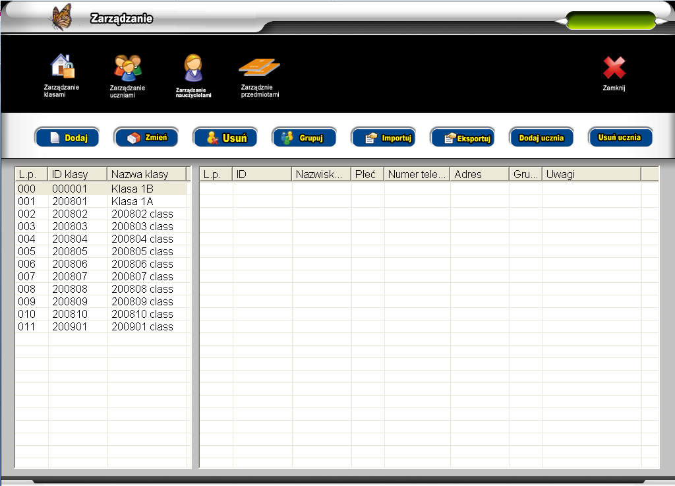Image resolution: width=675 pixels, height=486 pixels.
Task: Sort classes by L.p. column header
Action: 31,174
